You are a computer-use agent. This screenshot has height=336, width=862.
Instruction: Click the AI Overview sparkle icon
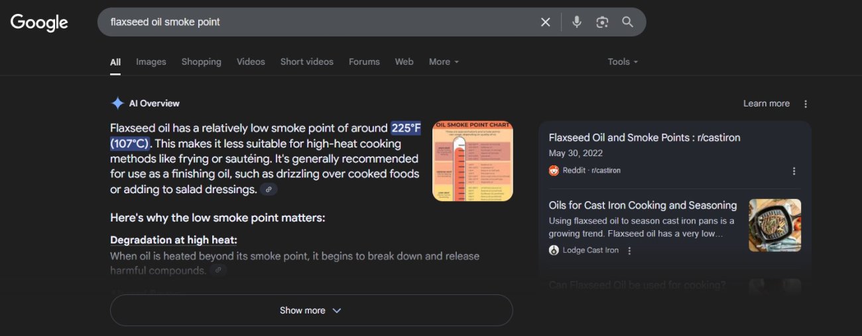pyautogui.click(x=117, y=103)
